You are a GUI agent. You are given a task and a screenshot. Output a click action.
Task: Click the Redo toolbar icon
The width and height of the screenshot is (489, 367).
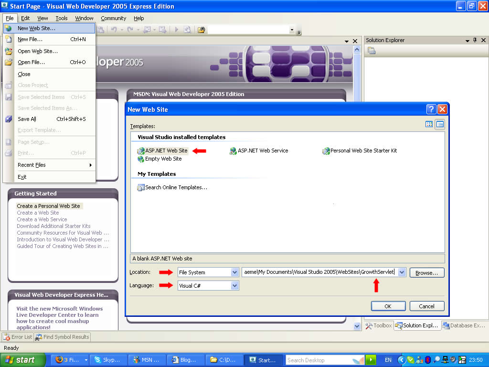click(130, 30)
